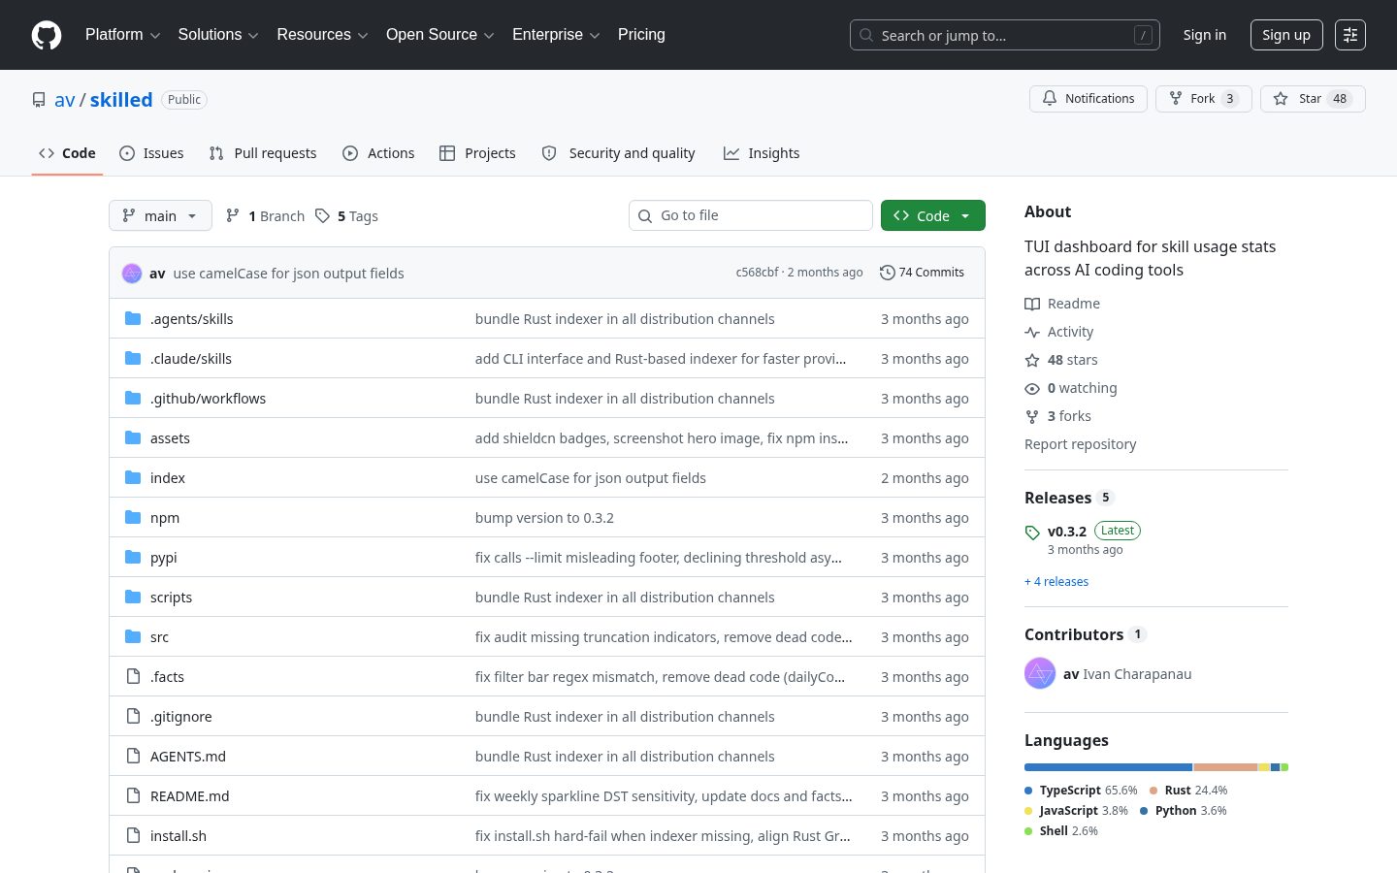Open commit message 'bump version to 0.3.2'

click(x=544, y=517)
